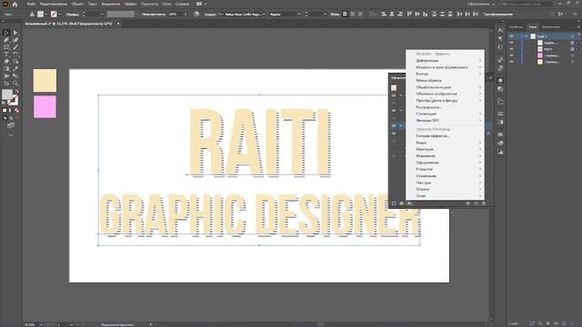This screenshot has width=582, height=327.
Task: Switch to the Свойства panel tab
Action: pyautogui.click(x=516, y=27)
